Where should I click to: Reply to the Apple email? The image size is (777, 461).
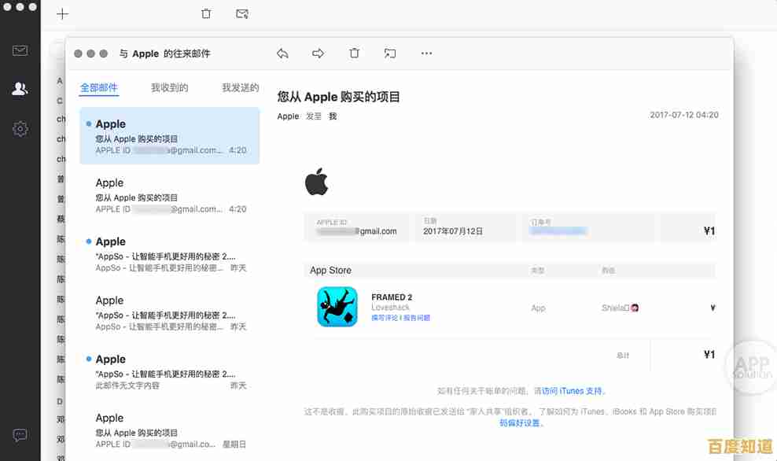point(282,53)
